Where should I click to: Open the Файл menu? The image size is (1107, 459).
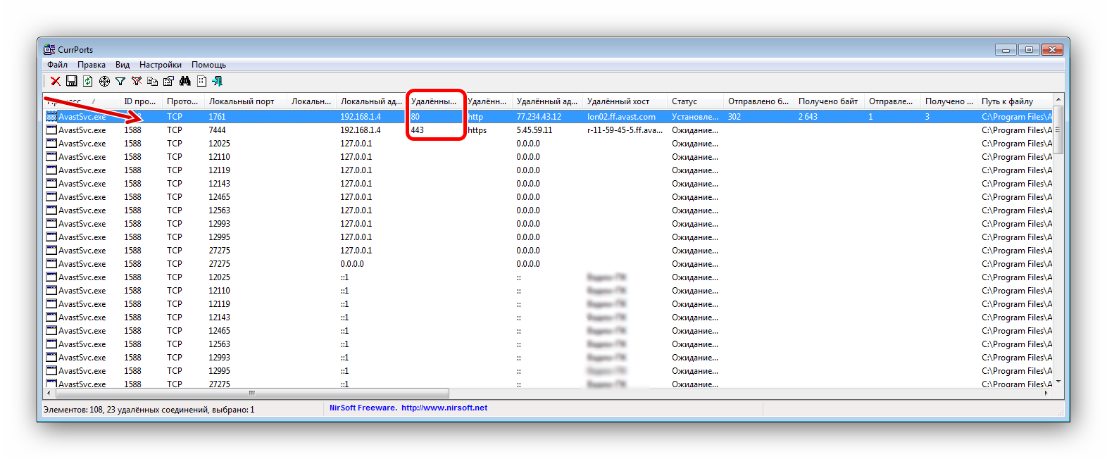tap(58, 65)
